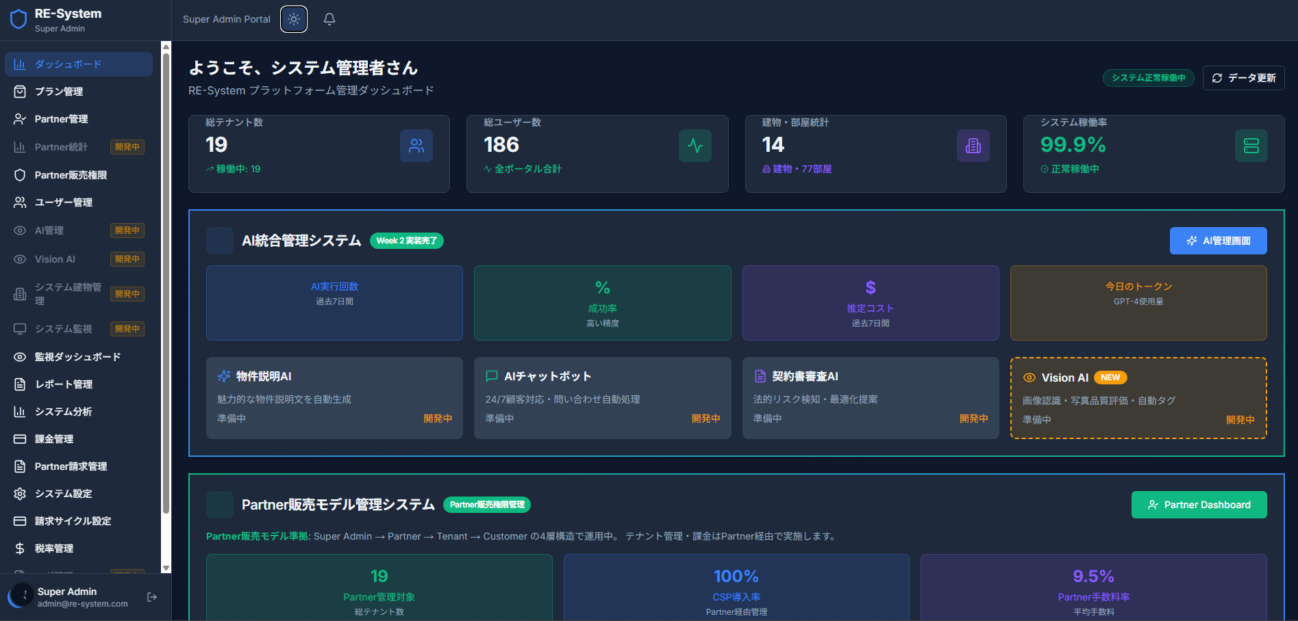
Task: Click the 物件説明AI sparkle icon
Action: pos(223,376)
